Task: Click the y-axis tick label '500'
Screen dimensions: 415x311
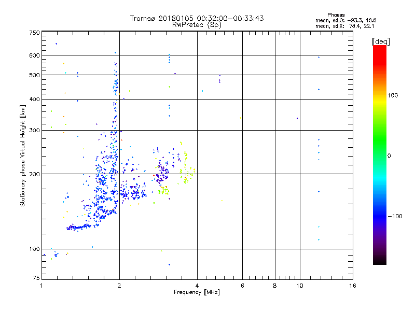Action: [34, 75]
